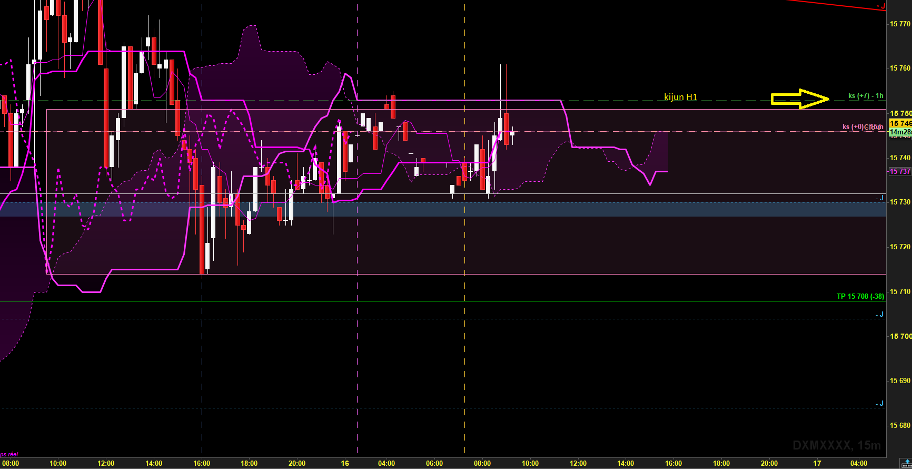
Task: Click the day 17 date label on time axis
Action: coord(817,463)
